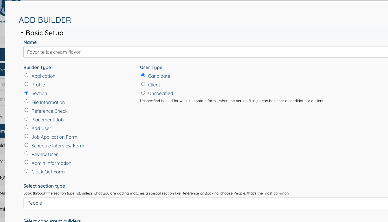
Task: Choose Clock Out Form builder type
Action: (26, 171)
